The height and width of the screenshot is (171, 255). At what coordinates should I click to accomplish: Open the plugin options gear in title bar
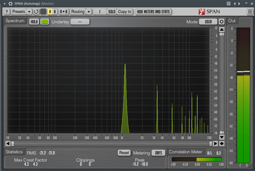(10, 4)
